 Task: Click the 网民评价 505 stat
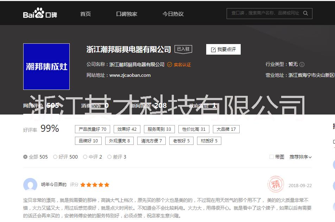tap(41, 105)
